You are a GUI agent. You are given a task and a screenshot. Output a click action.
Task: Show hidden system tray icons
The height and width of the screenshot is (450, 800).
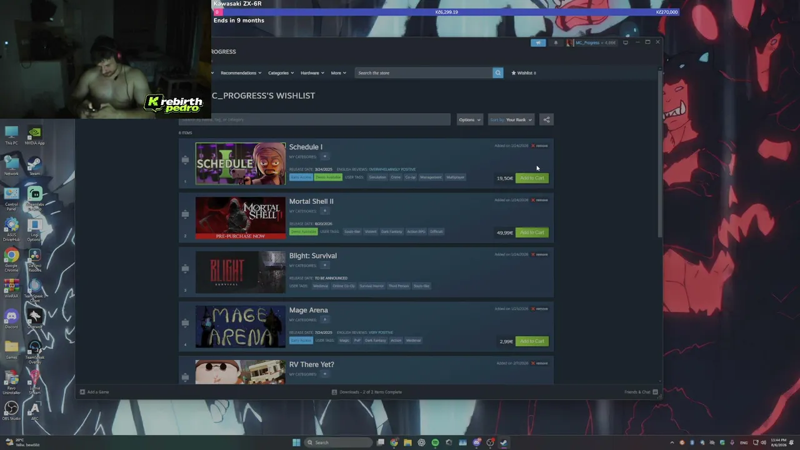[x=672, y=442]
